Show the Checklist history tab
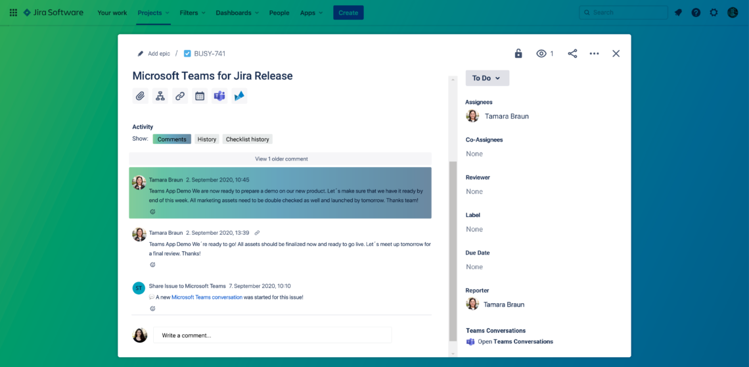The height and width of the screenshot is (367, 749). click(x=248, y=139)
